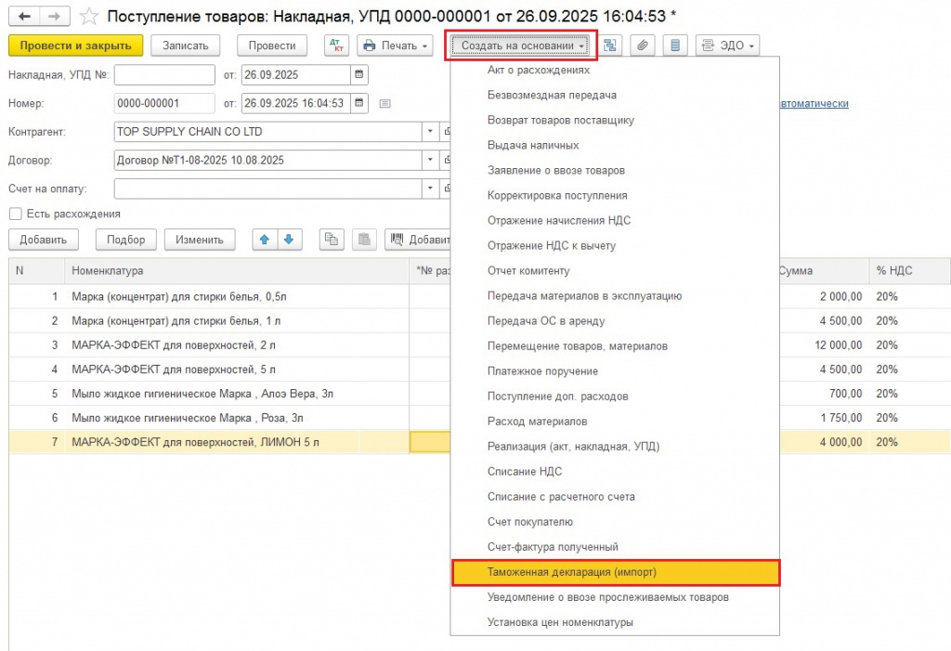
Task: Click Провести button
Action: point(272,46)
